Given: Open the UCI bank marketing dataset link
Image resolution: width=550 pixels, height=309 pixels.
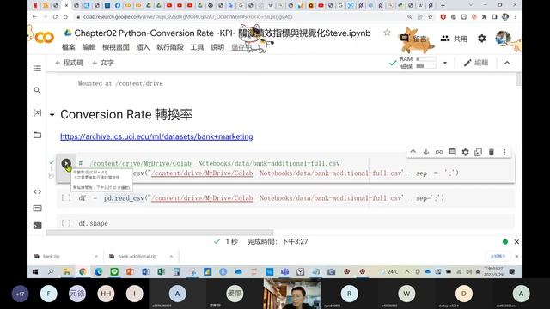Looking at the screenshot, I should click(x=156, y=136).
